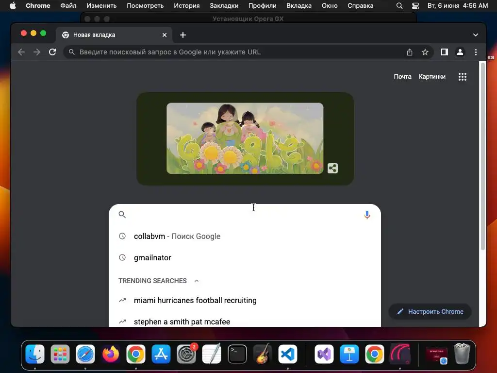This screenshot has height=373, width=497.
Task: Share the Google Doodle
Action: 332,168
